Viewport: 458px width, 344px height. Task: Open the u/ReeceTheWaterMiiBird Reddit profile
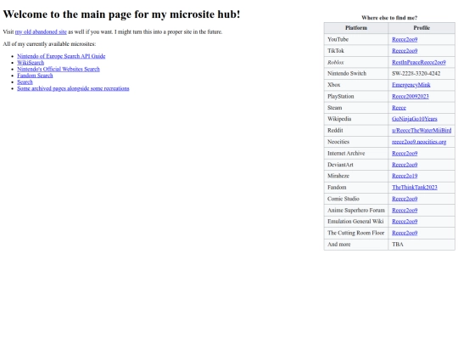click(x=422, y=130)
